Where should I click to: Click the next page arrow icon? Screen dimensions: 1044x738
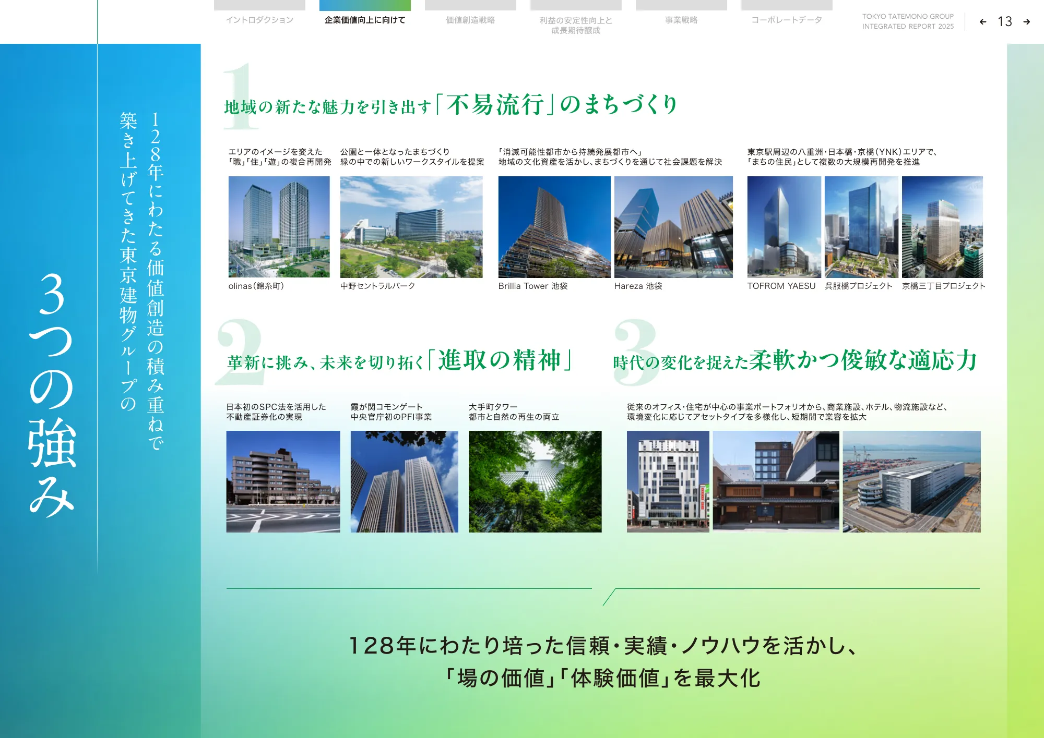(1026, 22)
